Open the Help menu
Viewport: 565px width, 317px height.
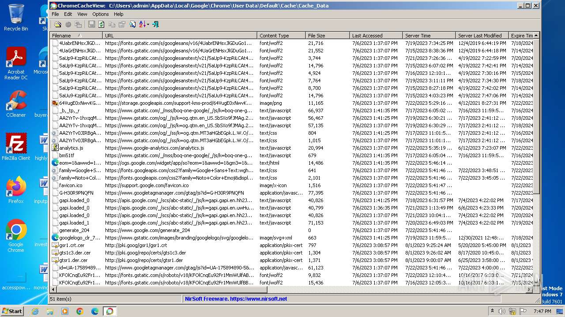(119, 14)
